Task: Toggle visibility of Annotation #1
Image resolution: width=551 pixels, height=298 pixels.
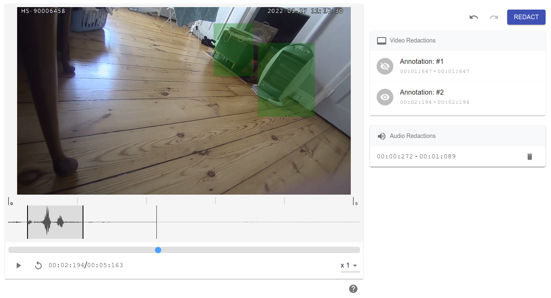Action: tap(385, 66)
